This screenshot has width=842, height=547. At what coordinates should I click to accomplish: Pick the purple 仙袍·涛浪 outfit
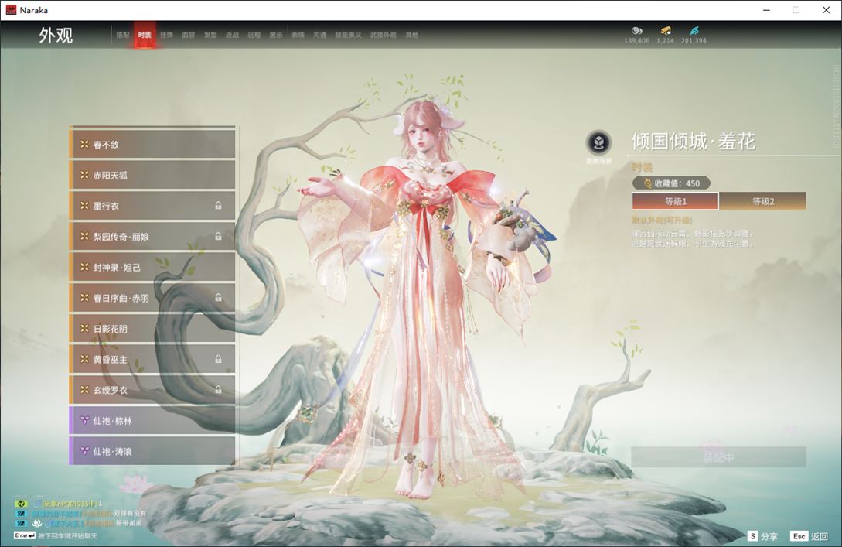pyautogui.click(x=152, y=451)
